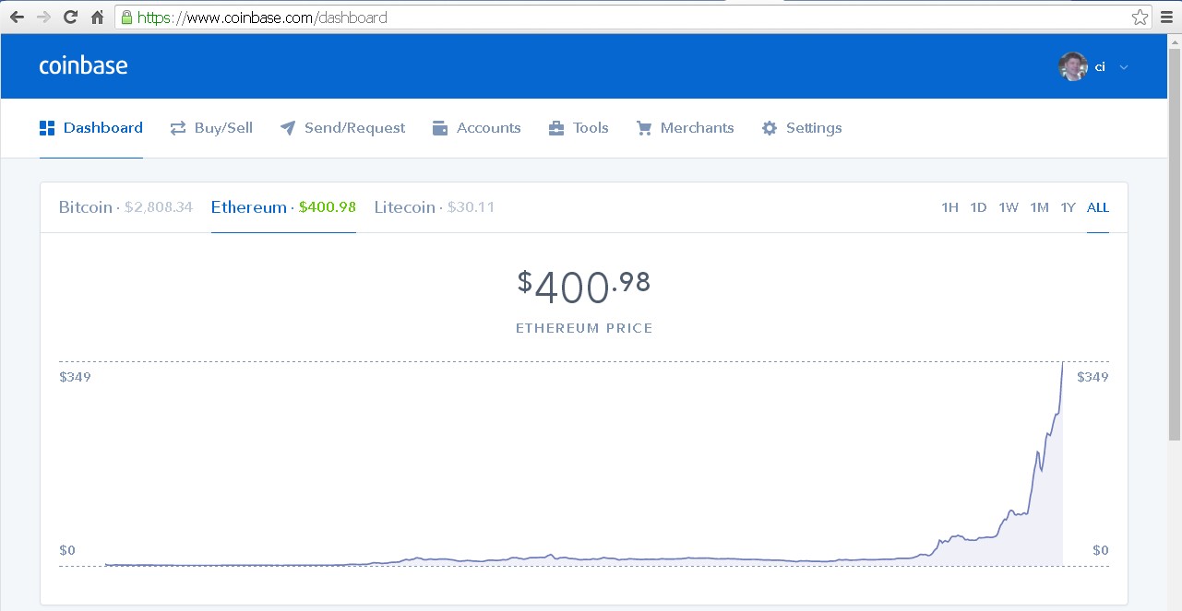The image size is (1182, 611).
Task: Open the Send/Request page
Action: 342,128
